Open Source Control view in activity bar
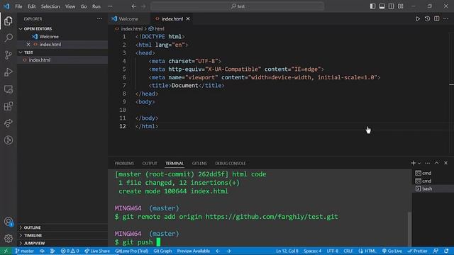 (x=9, y=55)
